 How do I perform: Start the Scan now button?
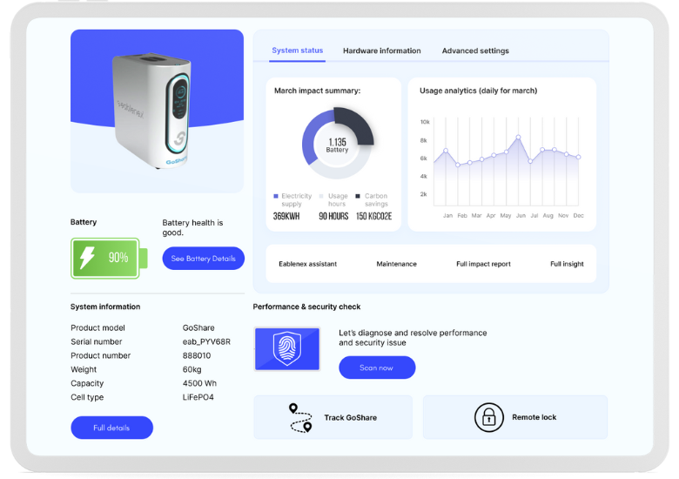(x=377, y=368)
